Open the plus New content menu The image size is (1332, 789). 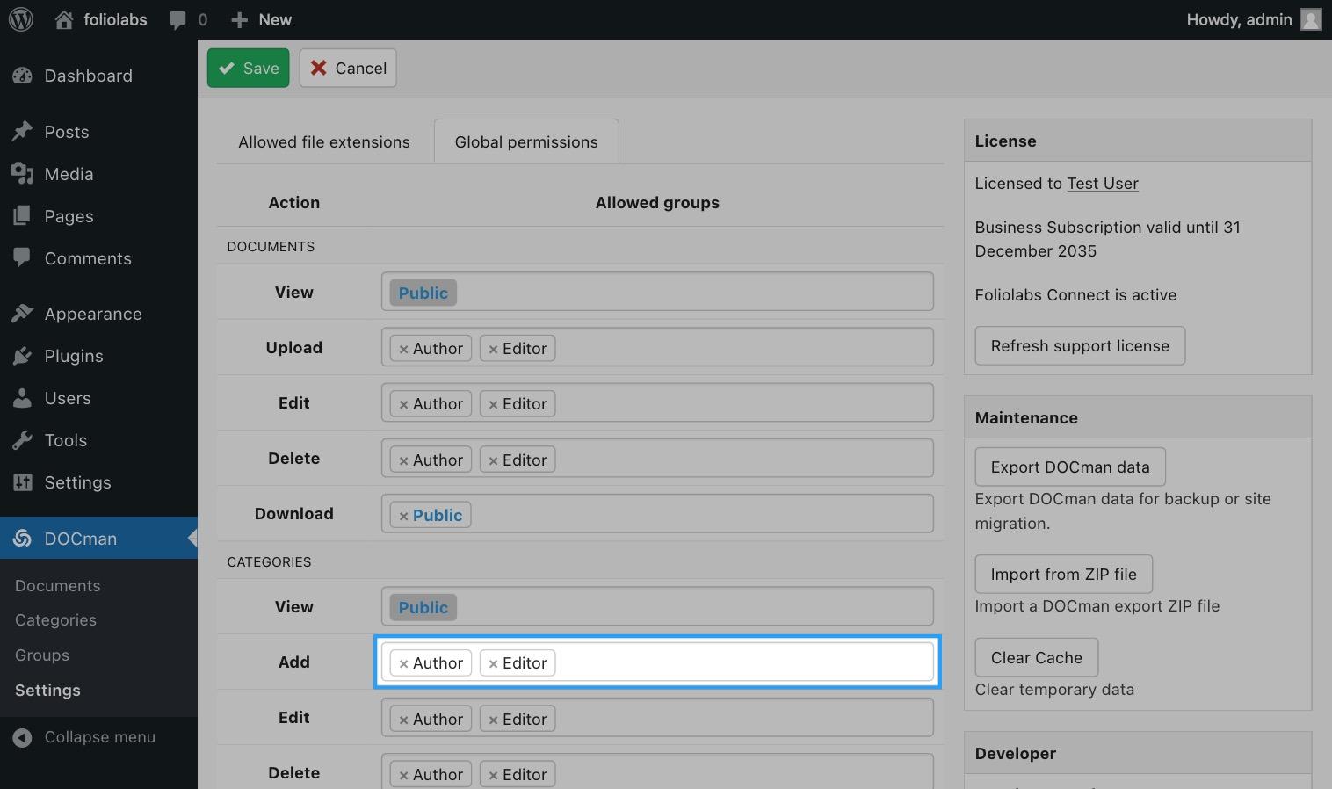(261, 19)
